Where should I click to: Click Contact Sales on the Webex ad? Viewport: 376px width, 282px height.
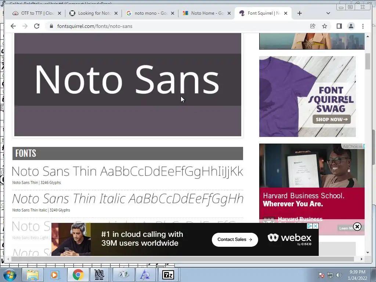click(x=235, y=239)
